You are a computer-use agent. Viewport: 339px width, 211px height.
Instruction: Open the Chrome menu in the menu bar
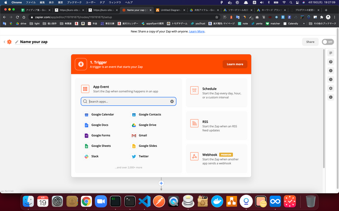point(16,2)
